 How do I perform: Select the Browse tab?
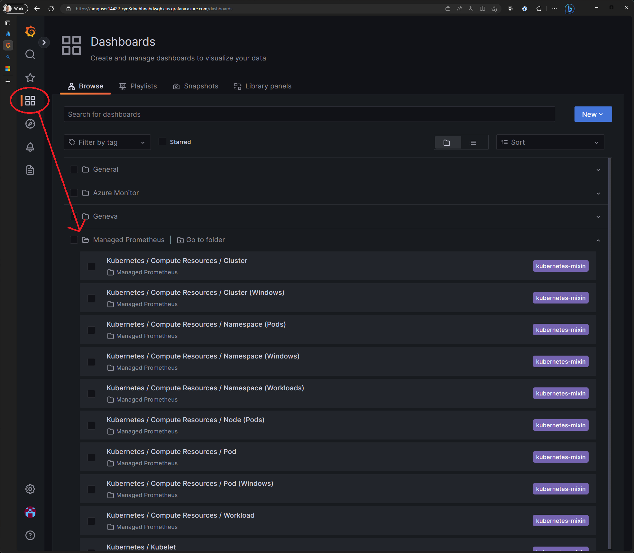pos(86,86)
